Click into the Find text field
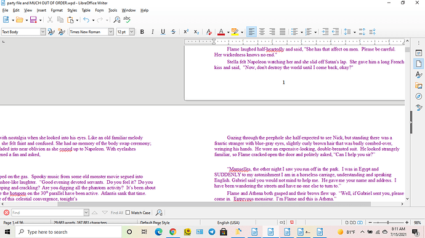 pos(47,213)
